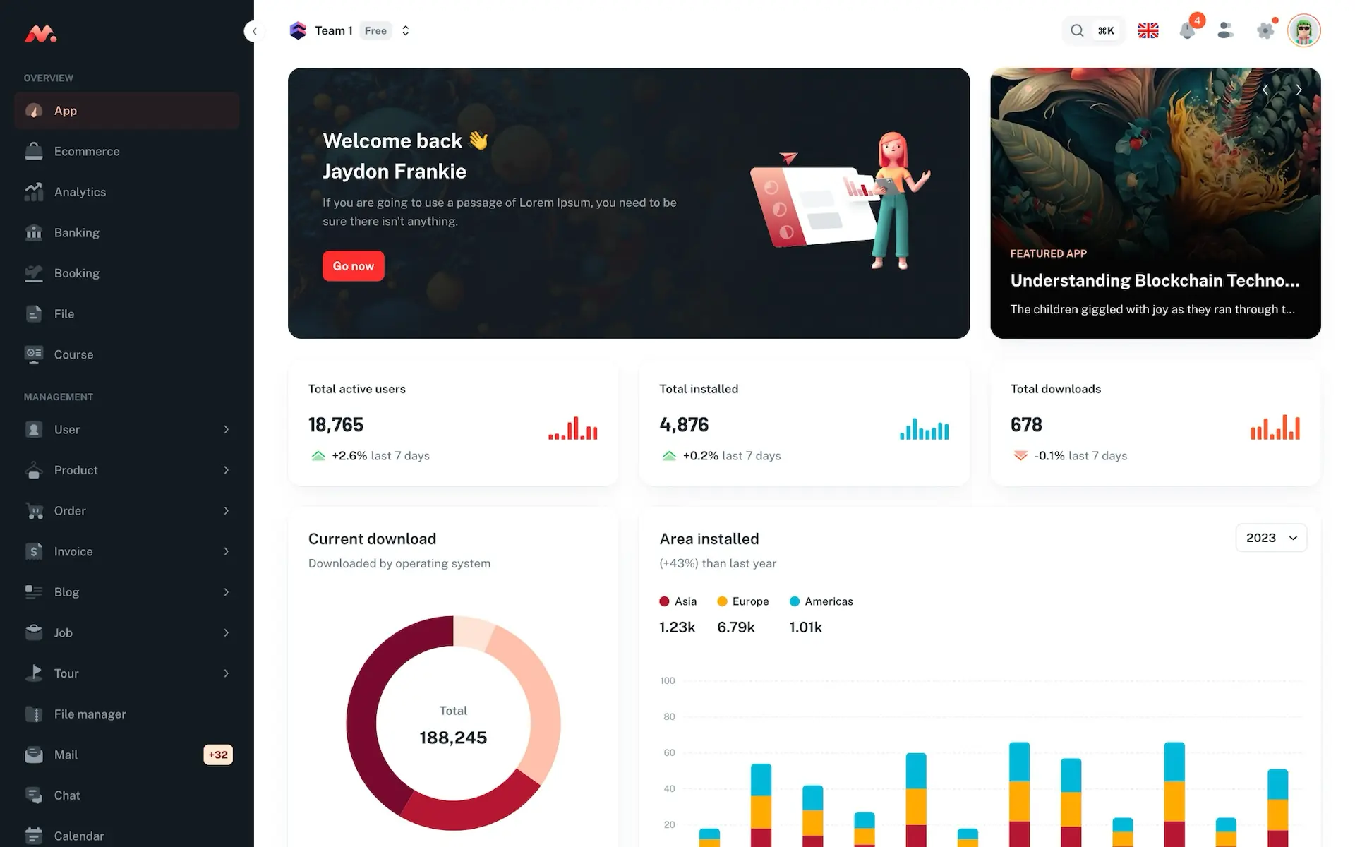1355x847 pixels.
Task: Click the Analytics sidebar icon
Action: point(33,191)
